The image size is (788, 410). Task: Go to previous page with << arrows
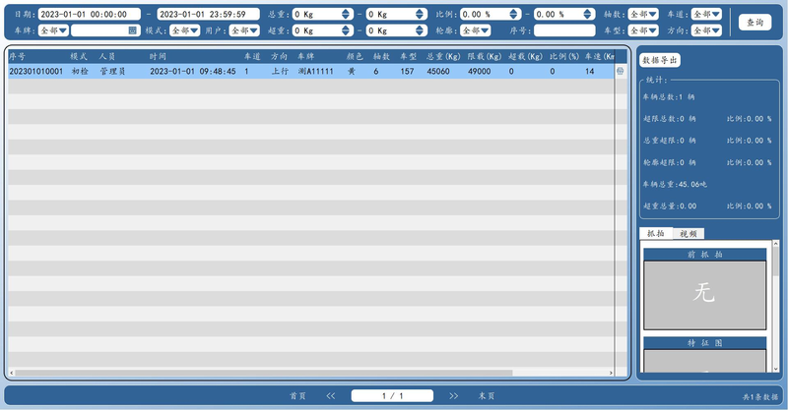point(331,396)
